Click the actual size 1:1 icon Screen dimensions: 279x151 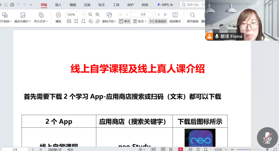69,21
